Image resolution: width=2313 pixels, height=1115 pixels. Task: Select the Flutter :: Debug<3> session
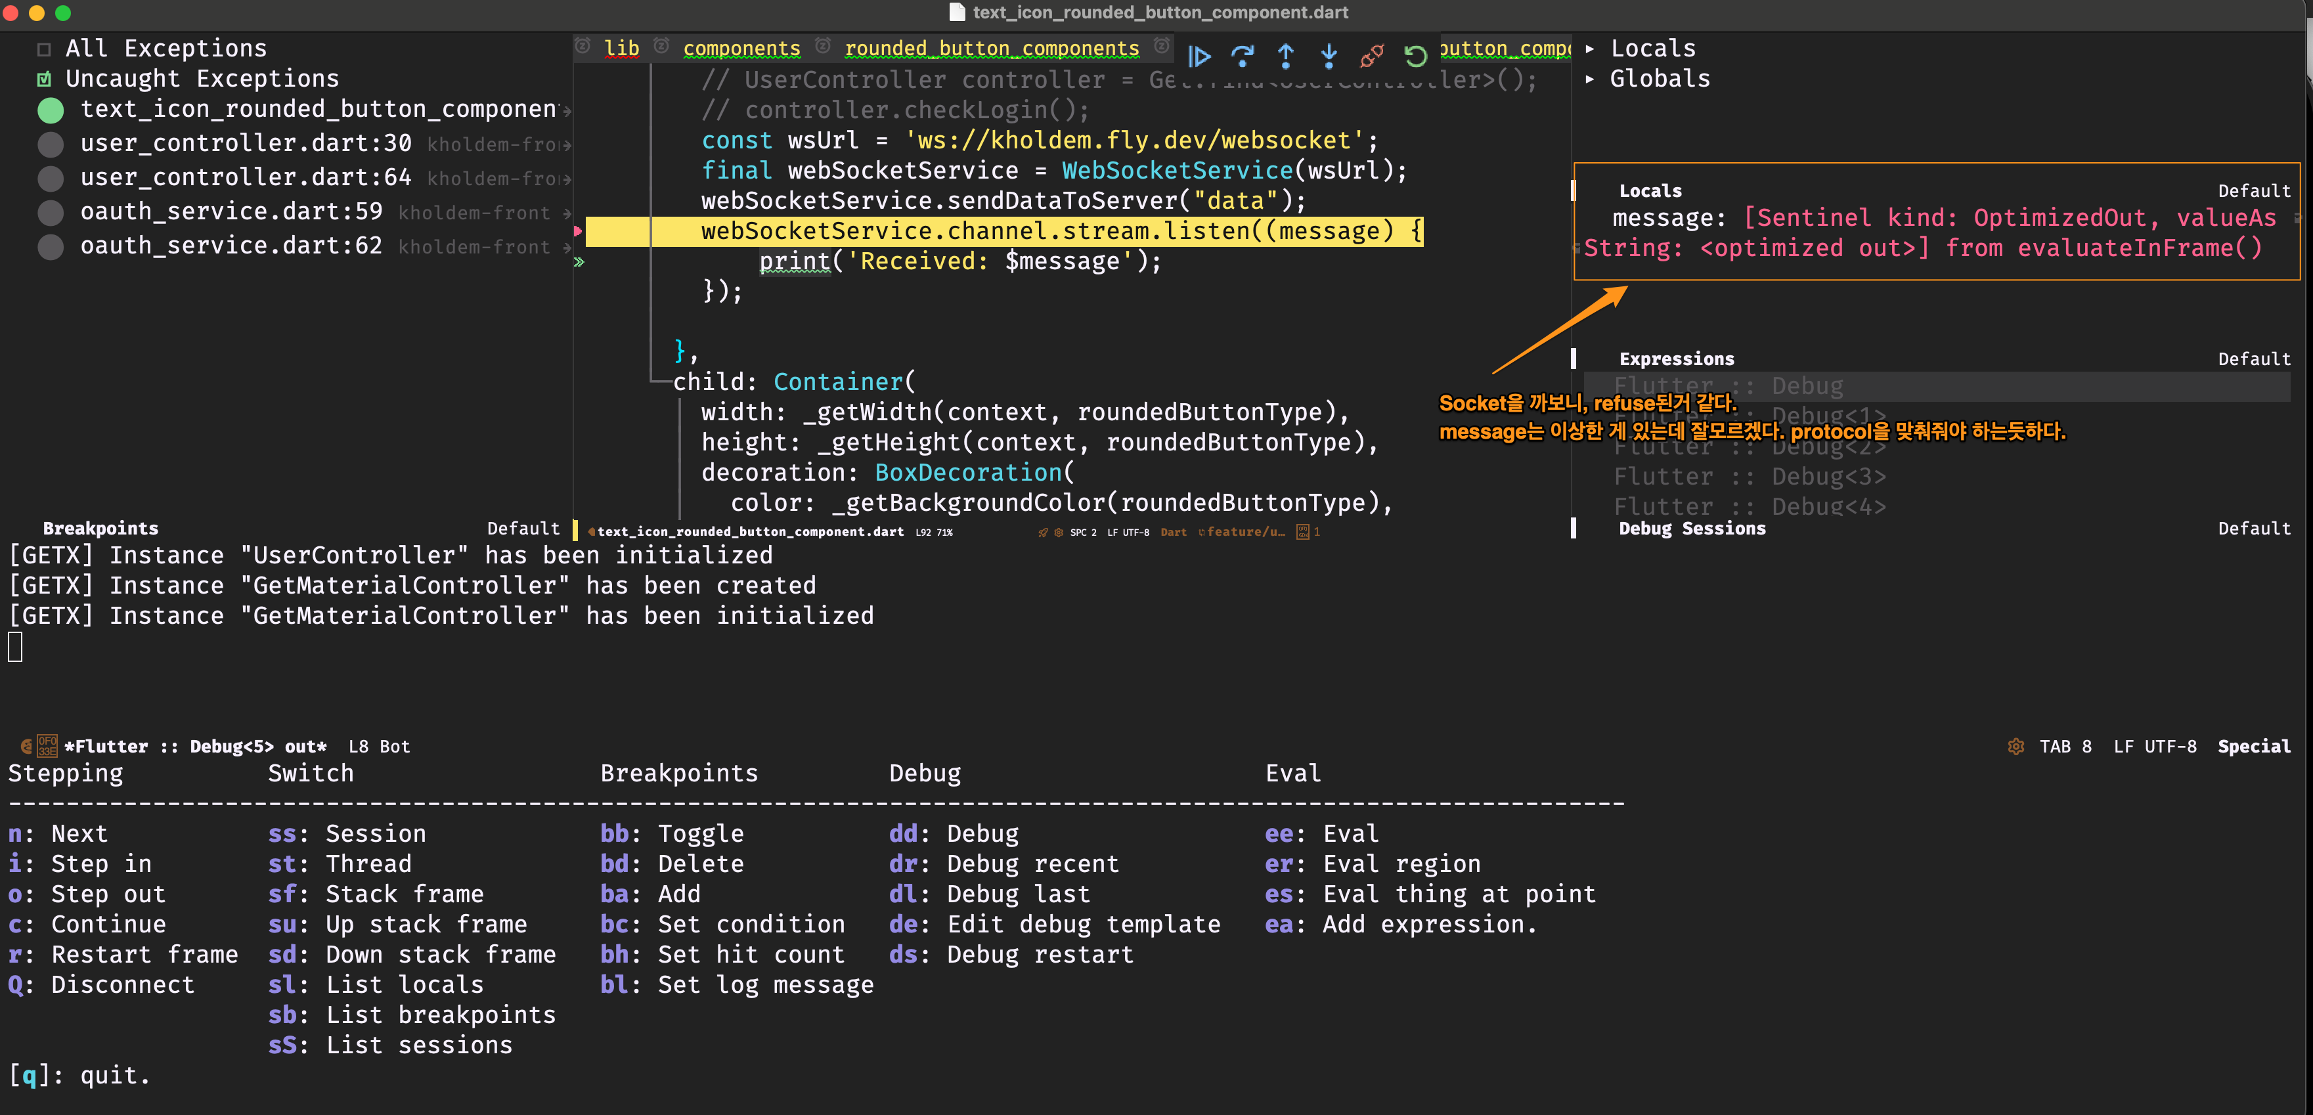click(x=1749, y=477)
